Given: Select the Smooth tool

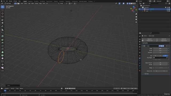Looking at the screenshot, I should 2,58.
